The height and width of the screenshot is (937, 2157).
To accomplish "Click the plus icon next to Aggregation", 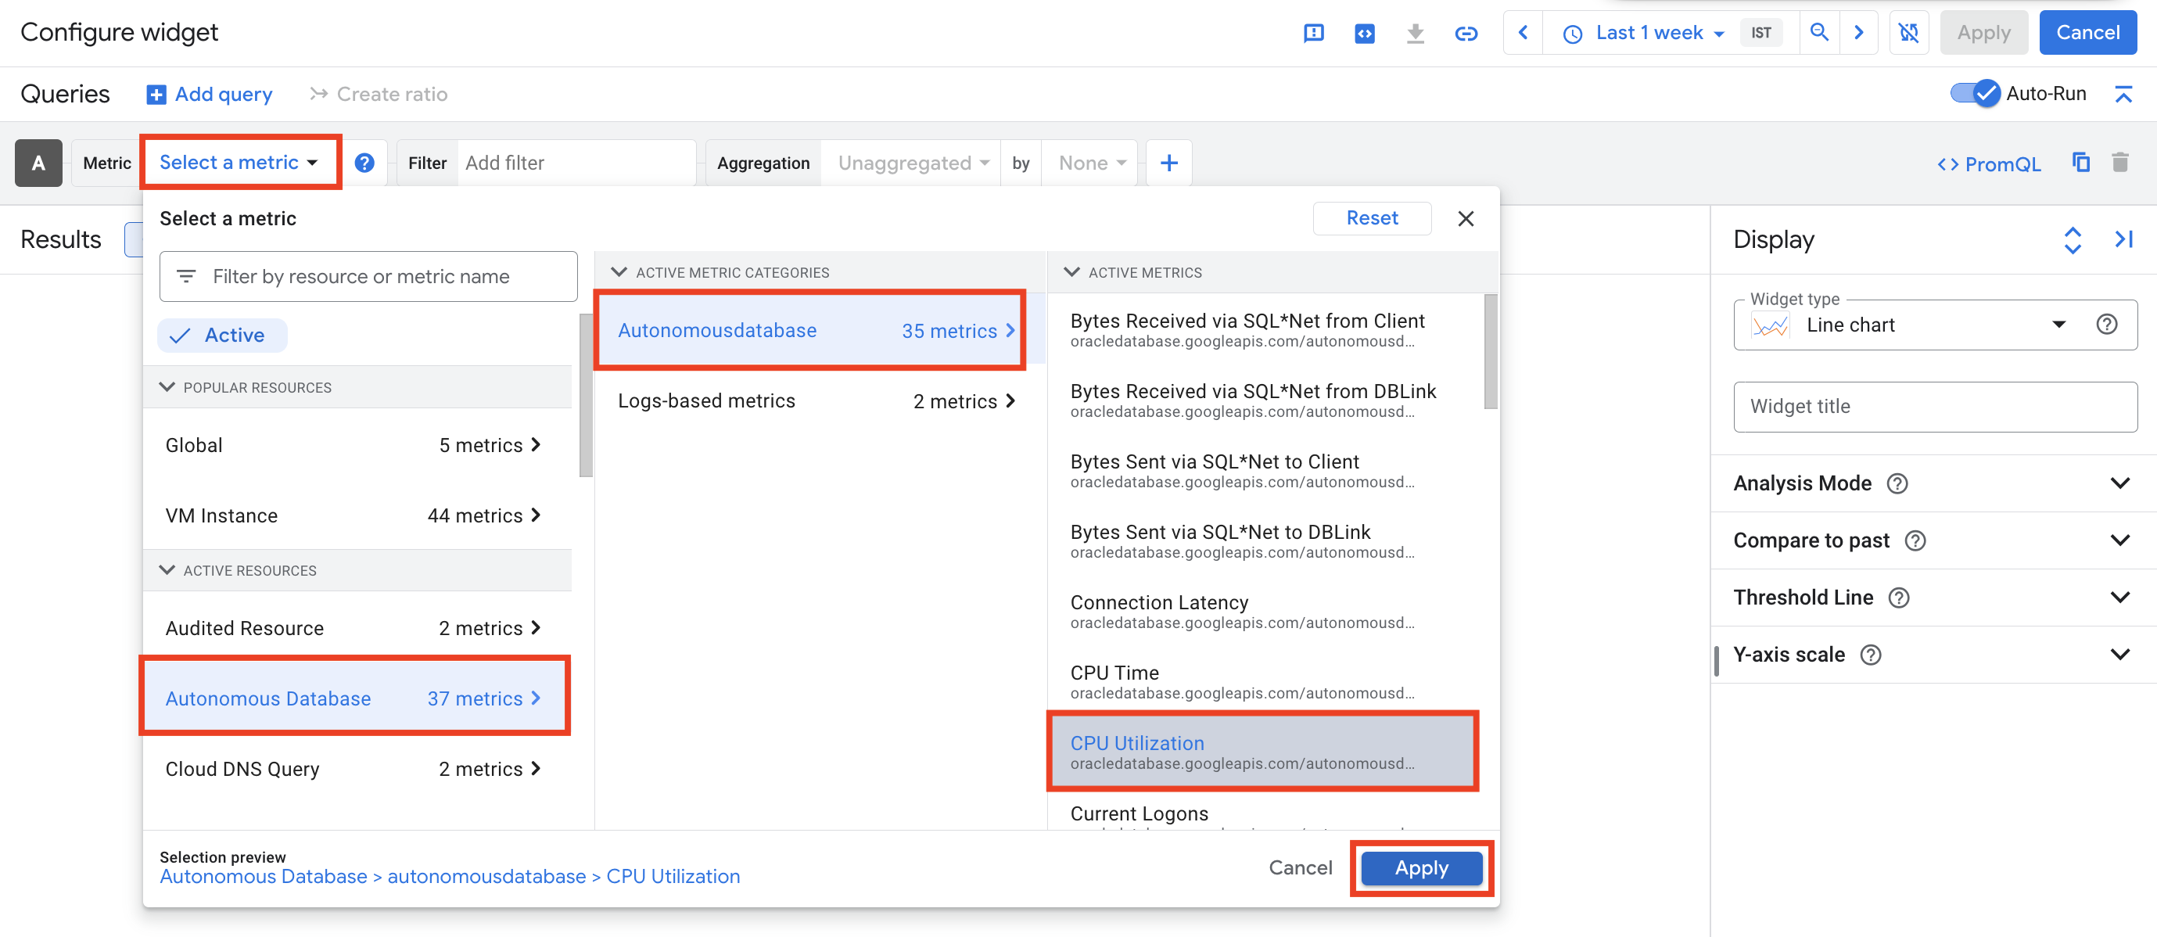I will click(x=1168, y=163).
